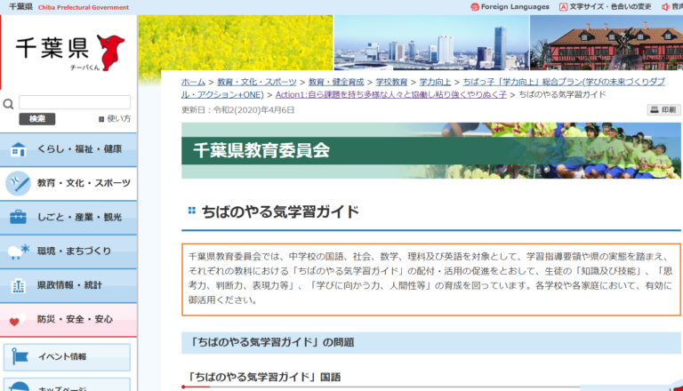Click inside the site search field
This screenshot has width=683, height=391.
(75, 102)
